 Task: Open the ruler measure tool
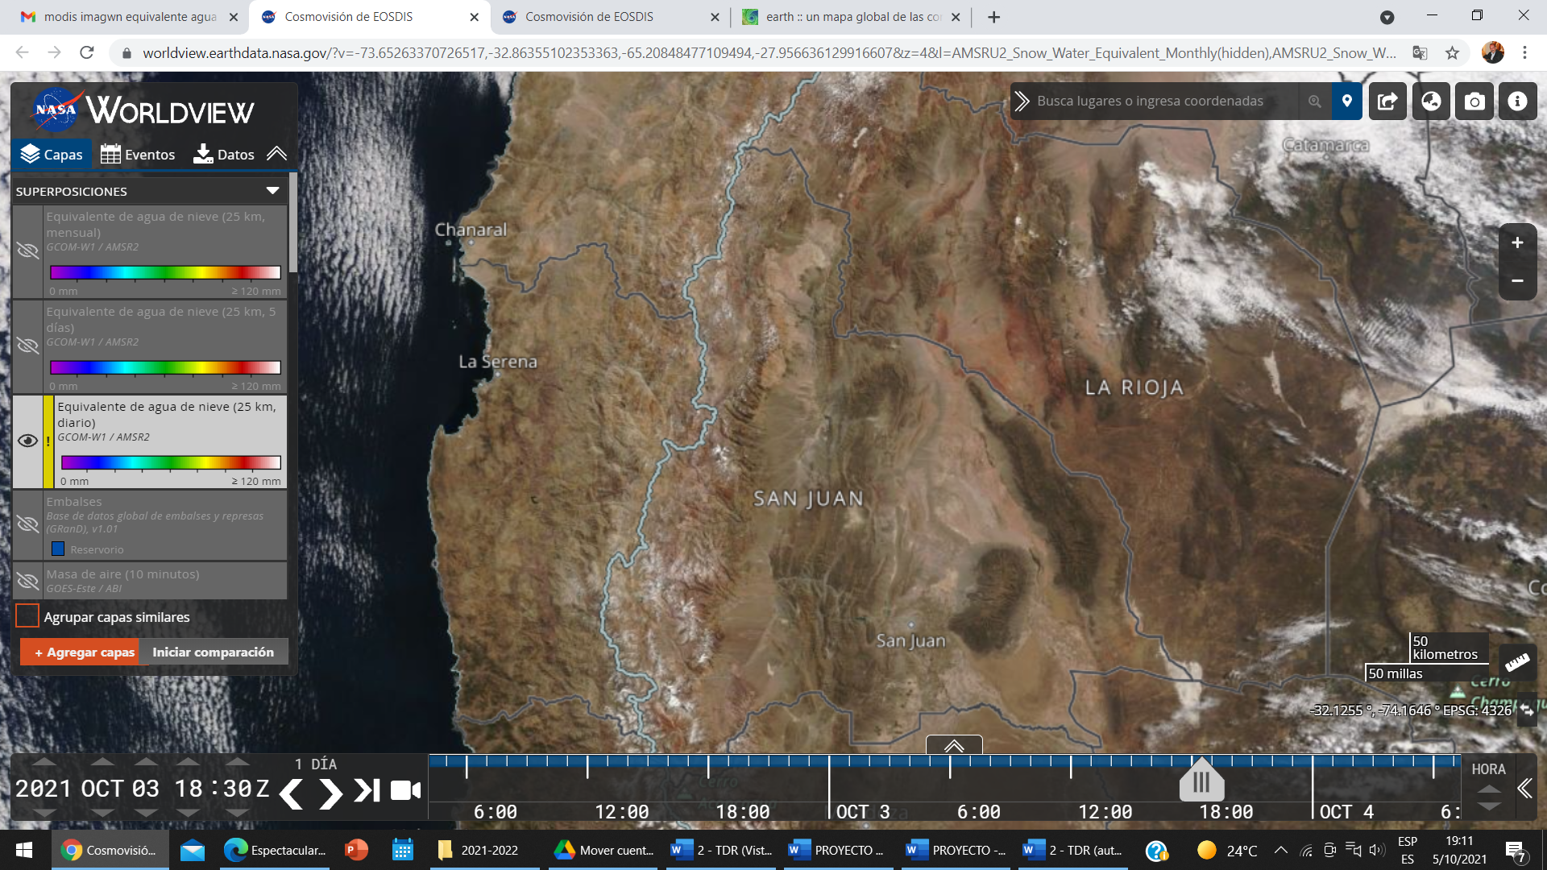click(x=1516, y=662)
